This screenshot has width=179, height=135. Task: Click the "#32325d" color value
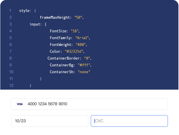pyautogui.click(x=75, y=52)
